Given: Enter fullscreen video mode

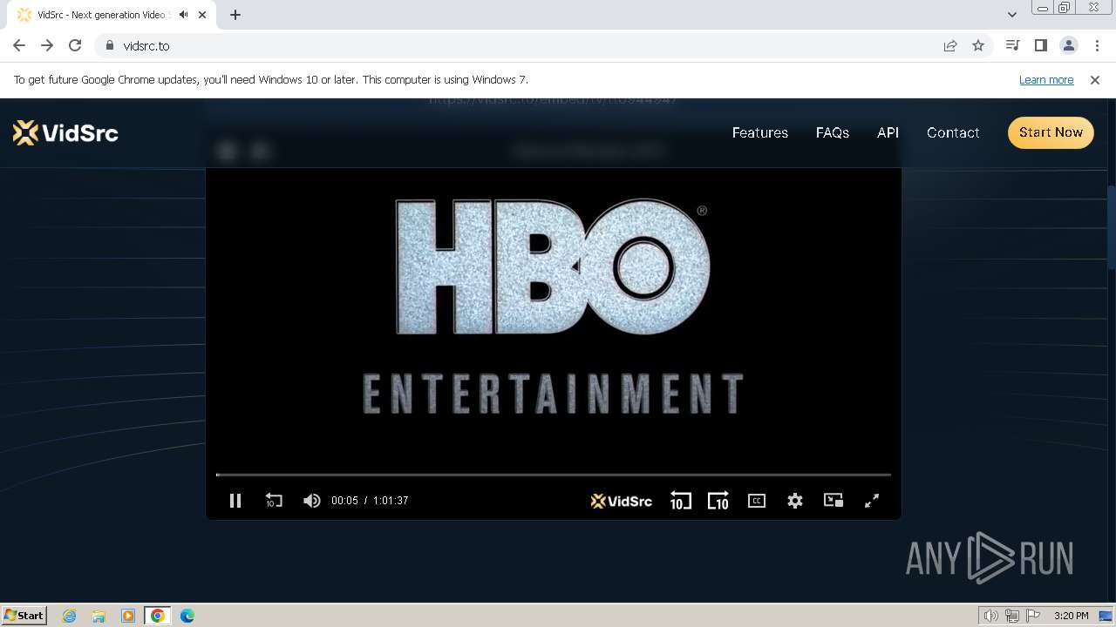Looking at the screenshot, I should [x=871, y=501].
